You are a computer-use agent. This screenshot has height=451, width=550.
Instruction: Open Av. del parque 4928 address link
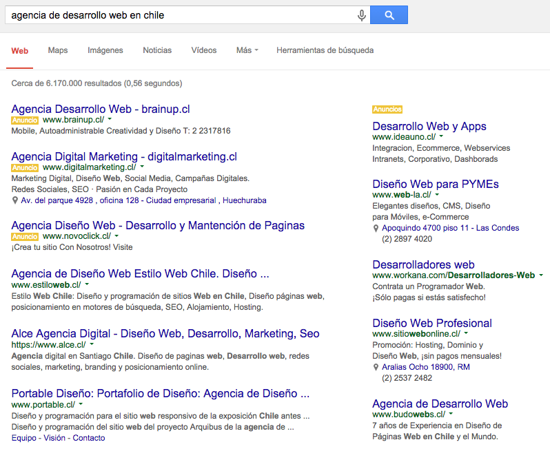click(143, 200)
